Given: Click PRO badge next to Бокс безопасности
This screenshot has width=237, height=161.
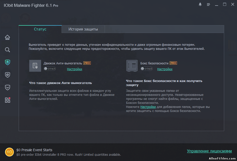Looking at the screenshot, I should 173,63.
